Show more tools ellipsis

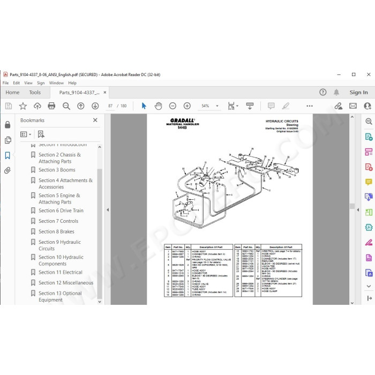(x=310, y=106)
